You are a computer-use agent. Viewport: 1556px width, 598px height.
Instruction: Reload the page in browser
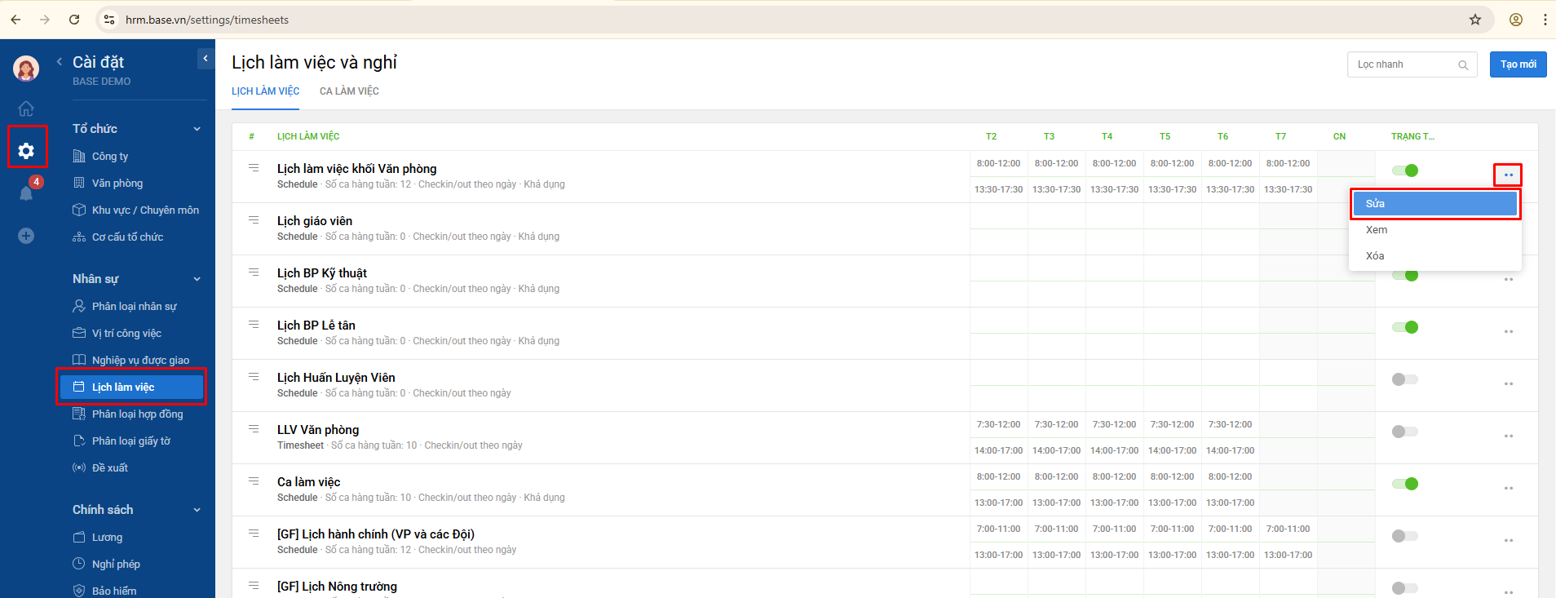(74, 20)
